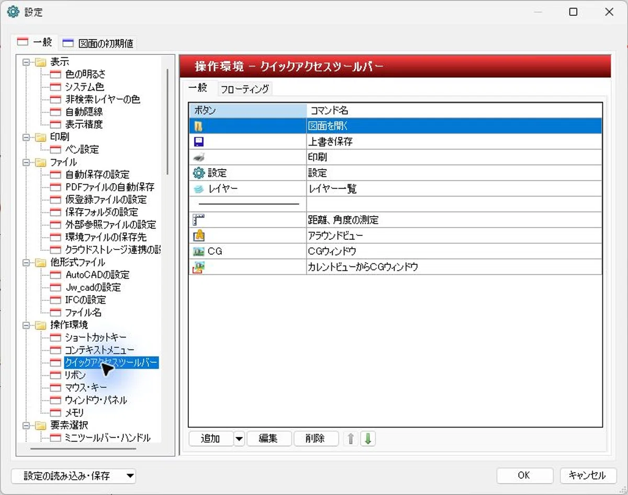The image size is (628, 495).
Task: Click the open drawing folder icon
Action: 198,126
